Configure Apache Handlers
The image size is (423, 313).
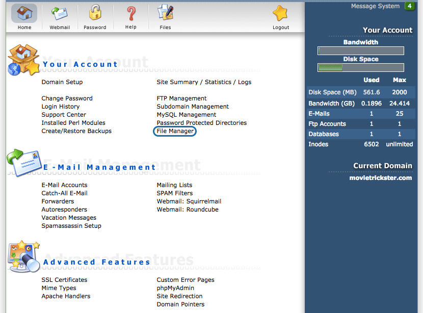tap(66, 296)
